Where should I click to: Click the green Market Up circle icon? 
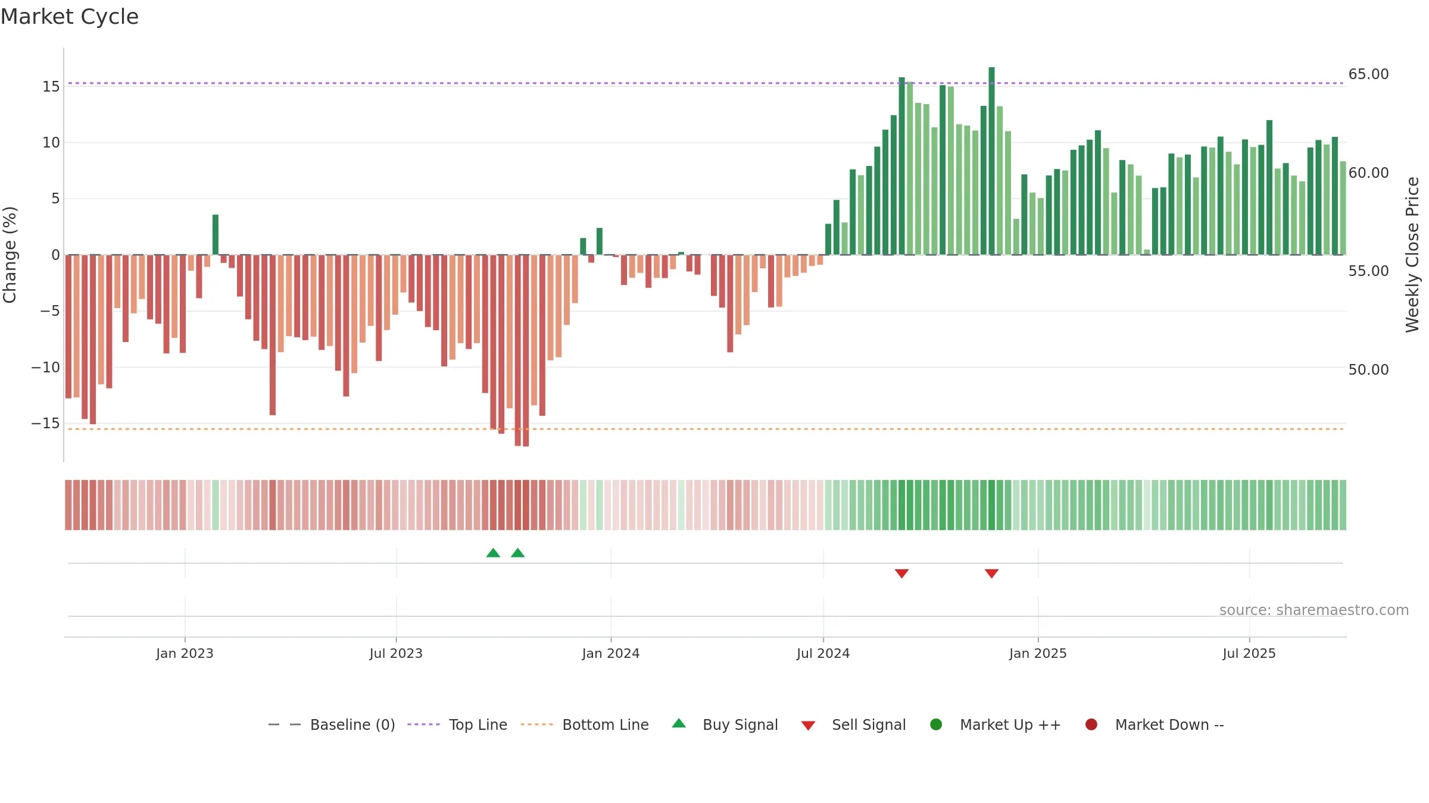936,724
